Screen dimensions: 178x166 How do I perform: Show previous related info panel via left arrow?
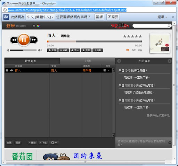119,61
